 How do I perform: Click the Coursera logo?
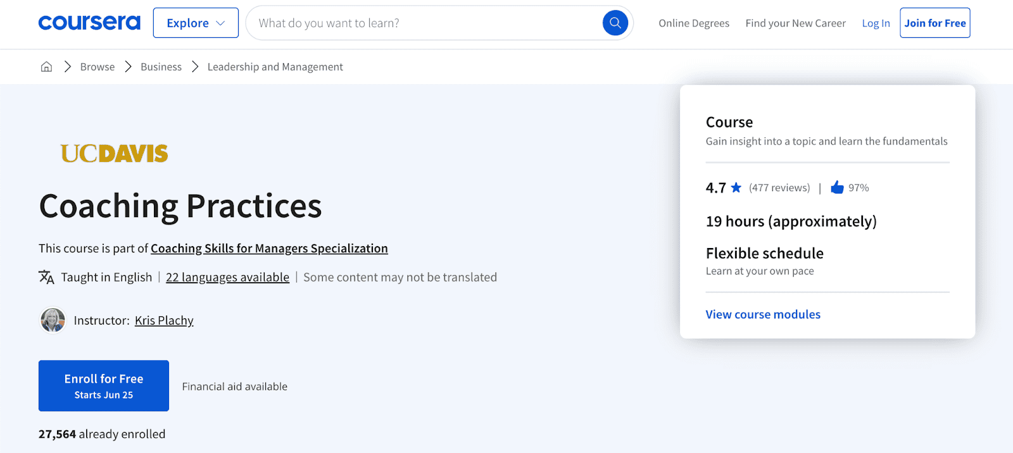pos(89,23)
